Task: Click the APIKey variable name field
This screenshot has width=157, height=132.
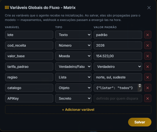Action: pos(29,99)
